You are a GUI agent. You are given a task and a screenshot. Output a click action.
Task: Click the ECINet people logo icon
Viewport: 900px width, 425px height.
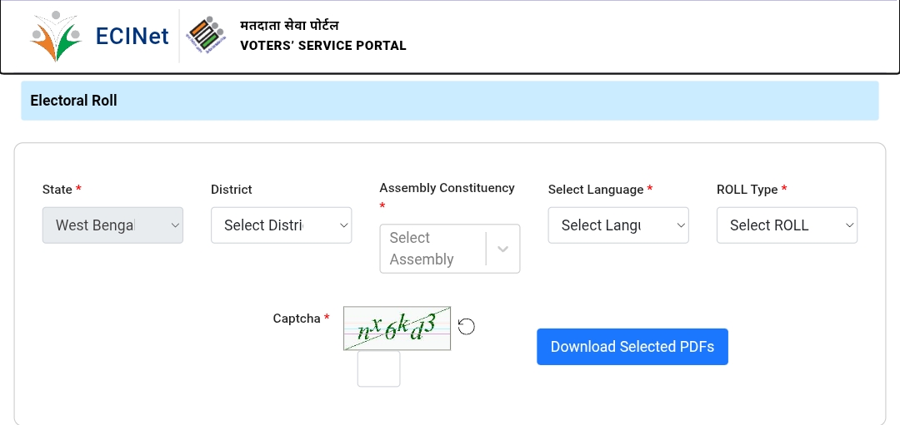point(57,36)
